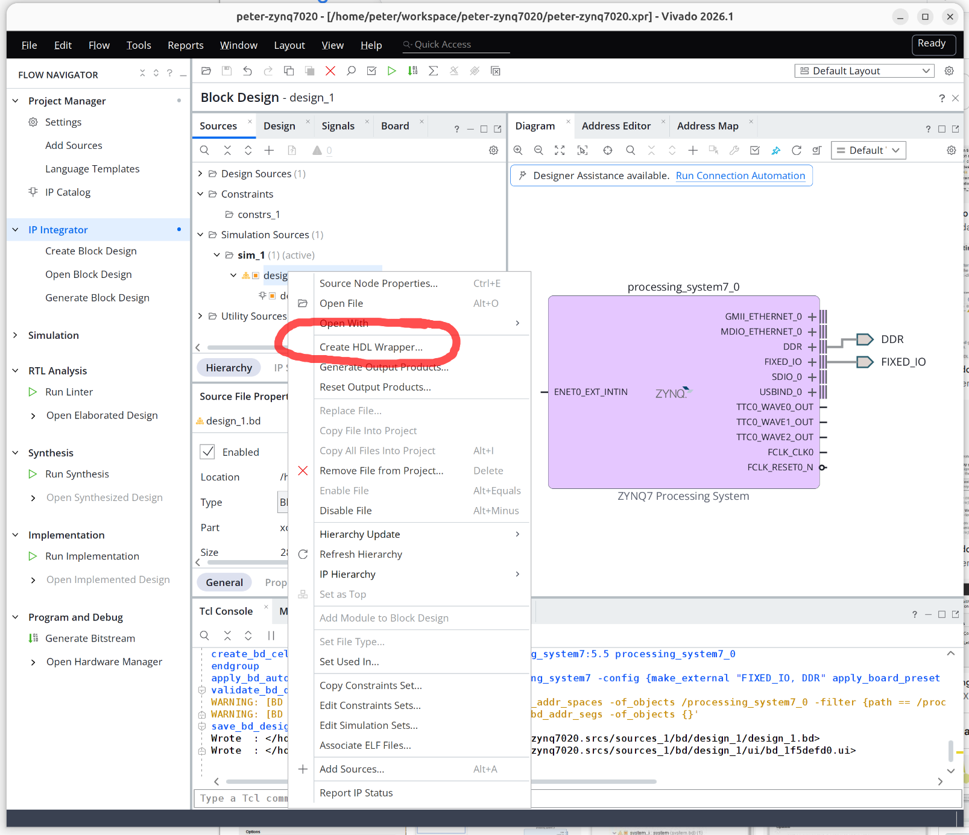Expand the Hierarchy Update submenu arrow
The image size is (969, 835).
[517, 534]
